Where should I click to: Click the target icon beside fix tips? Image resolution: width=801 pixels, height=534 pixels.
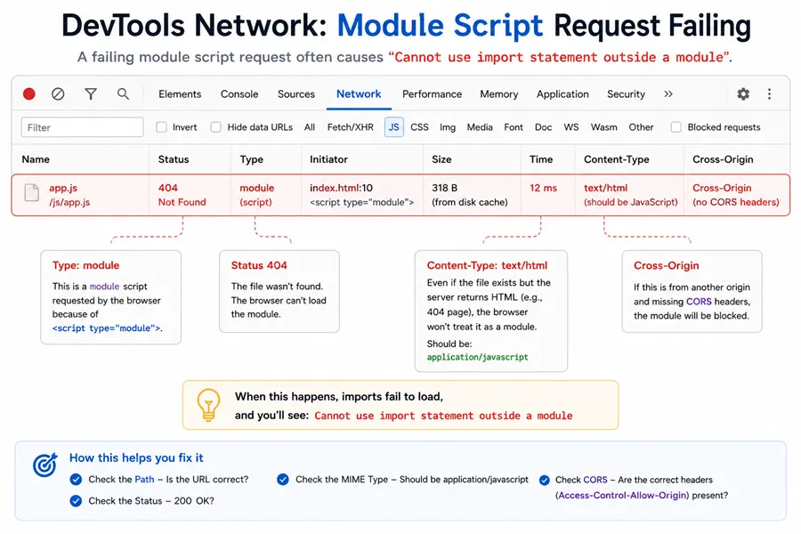[x=44, y=465]
